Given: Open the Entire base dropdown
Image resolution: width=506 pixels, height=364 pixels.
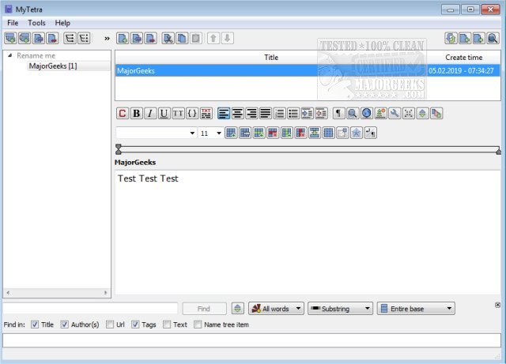Looking at the screenshot, I should pyautogui.click(x=416, y=309).
